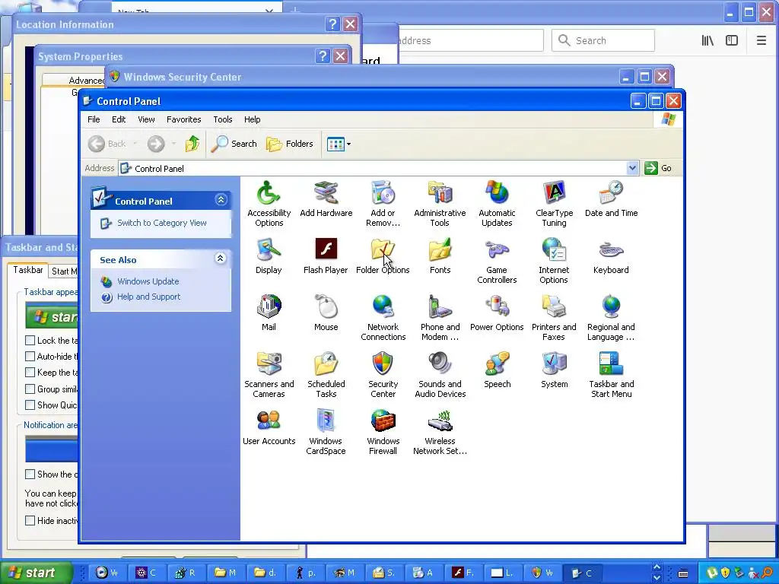Image resolution: width=779 pixels, height=584 pixels.
Task: Open the File menu
Action: point(94,119)
